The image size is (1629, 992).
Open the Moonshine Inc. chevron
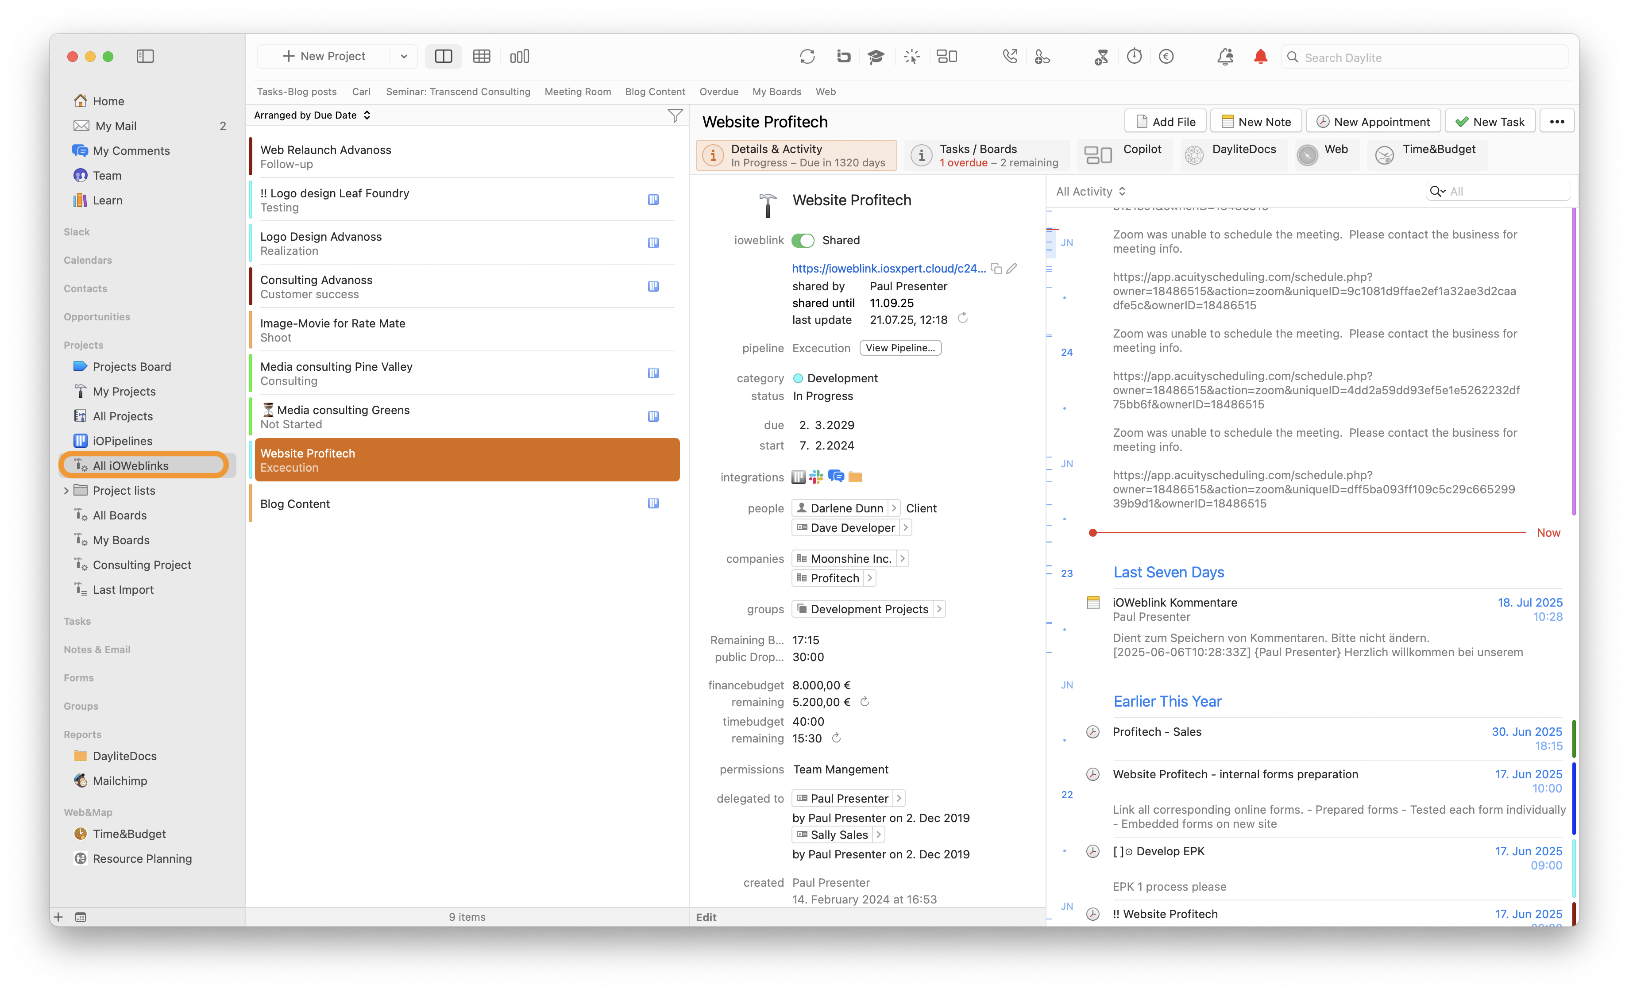[903, 559]
